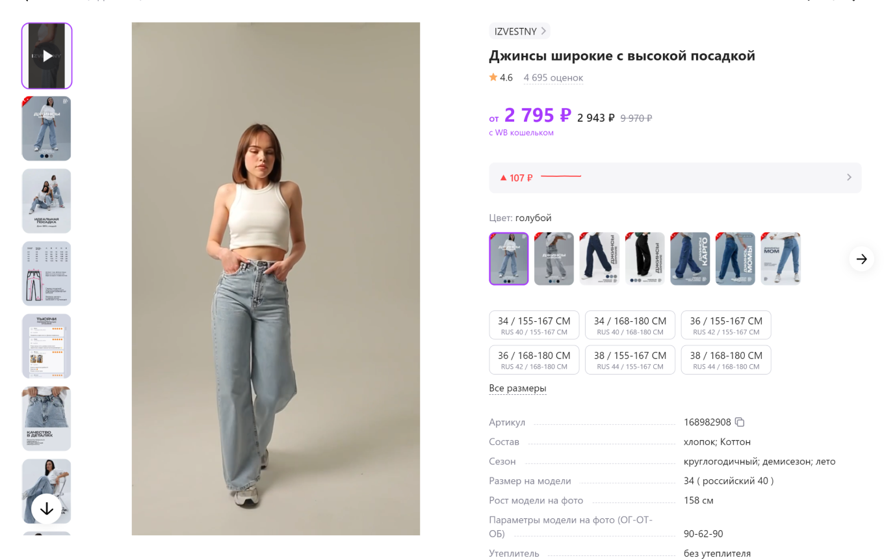This screenshot has width=884, height=560.
Task: Choose size 38 / 155-167 CM
Action: [x=630, y=360]
